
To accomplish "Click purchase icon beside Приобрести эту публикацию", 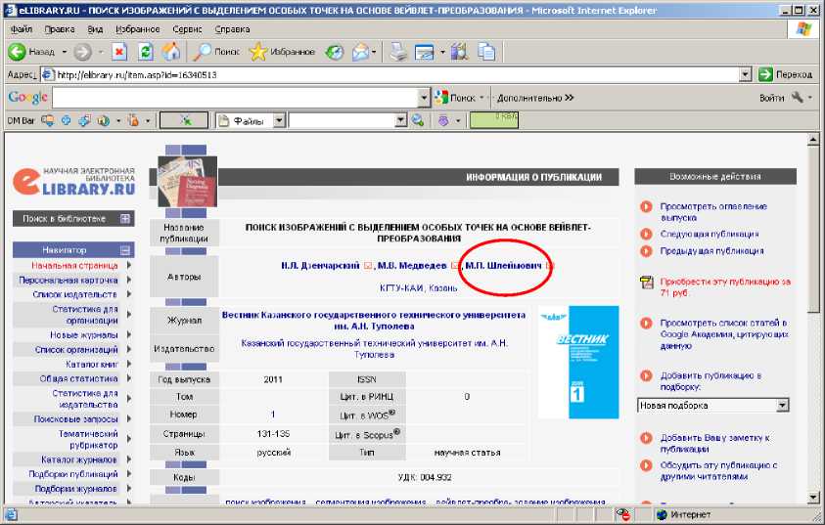I will point(646,283).
